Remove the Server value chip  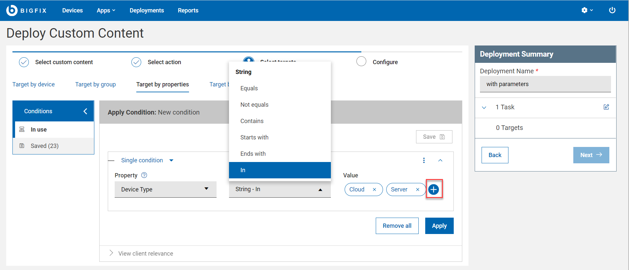(417, 189)
